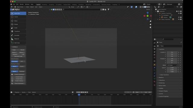The width and height of the screenshot is (193, 108).
Task: Select XYZ under Delta Rotation
Action: [x=22, y=61]
